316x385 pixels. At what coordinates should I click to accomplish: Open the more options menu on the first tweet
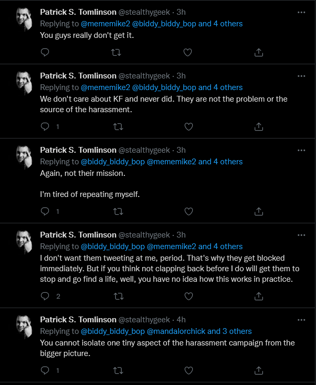(x=301, y=12)
